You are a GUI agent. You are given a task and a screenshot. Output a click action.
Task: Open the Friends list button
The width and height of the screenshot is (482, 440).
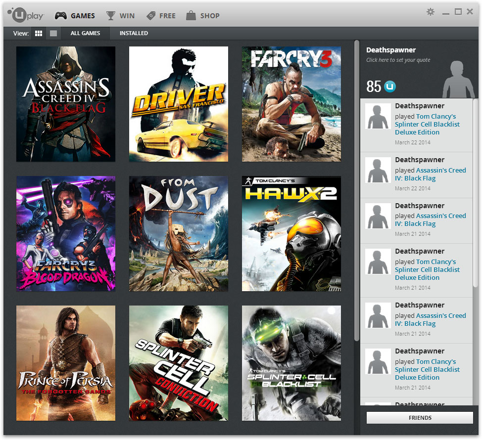(420, 418)
